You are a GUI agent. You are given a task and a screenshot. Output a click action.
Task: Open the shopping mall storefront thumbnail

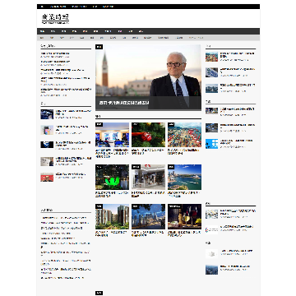[x=148, y=177]
